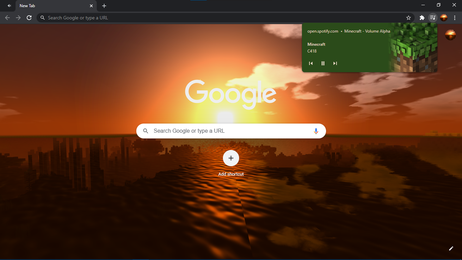Open the Google account avatar on page
This screenshot has width=462, height=260.
coord(450,35)
